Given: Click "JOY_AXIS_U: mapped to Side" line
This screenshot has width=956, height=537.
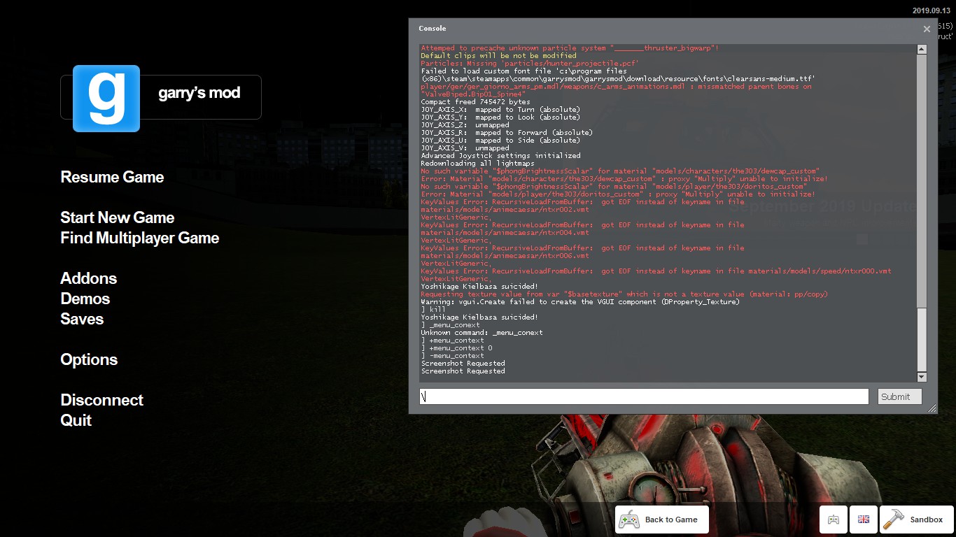Looking at the screenshot, I should point(500,141).
